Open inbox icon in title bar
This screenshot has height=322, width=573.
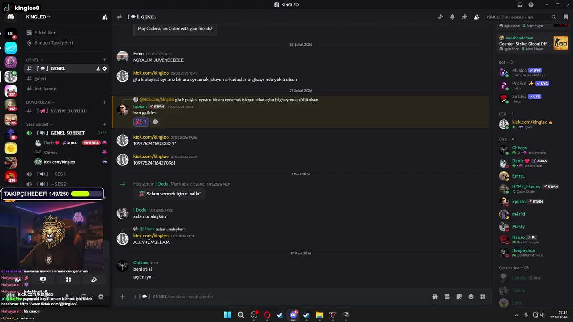tap(520, 5)
